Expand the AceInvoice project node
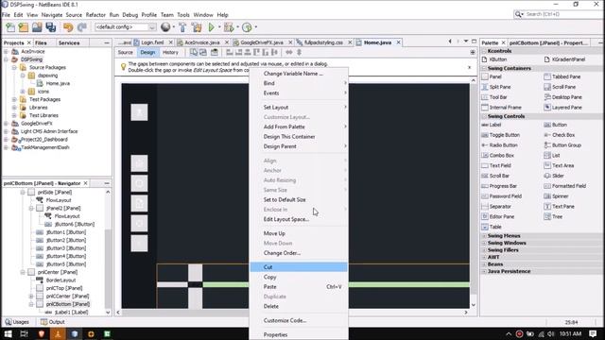 click(6, 51)
